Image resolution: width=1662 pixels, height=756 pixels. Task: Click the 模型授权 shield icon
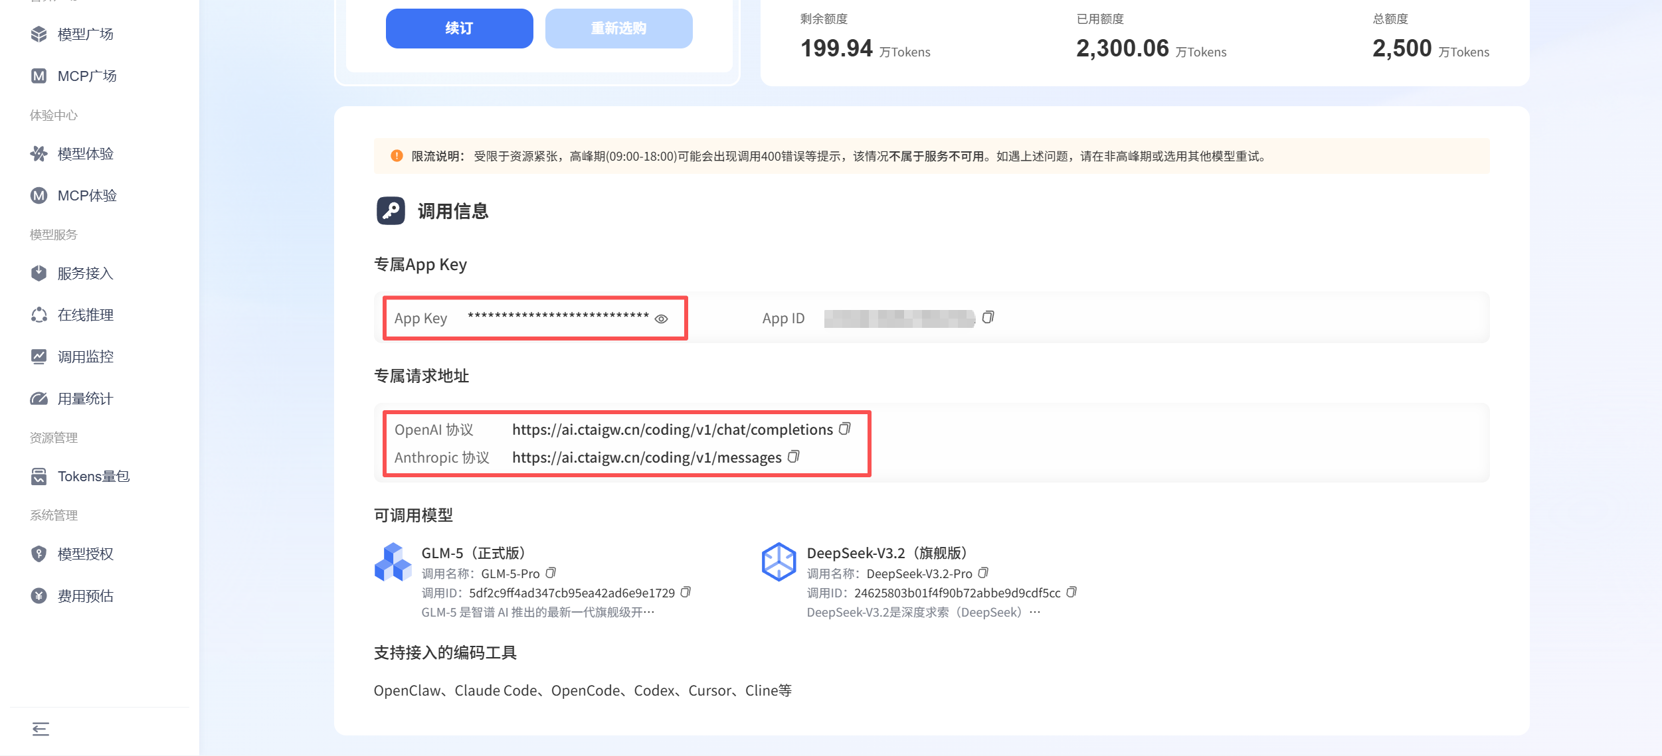pyautogui.click(x=39, y=554)
